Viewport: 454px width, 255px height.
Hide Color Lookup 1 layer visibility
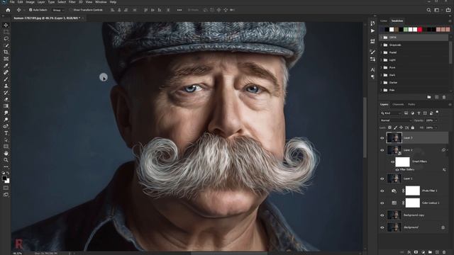click(x=382, y=203)
